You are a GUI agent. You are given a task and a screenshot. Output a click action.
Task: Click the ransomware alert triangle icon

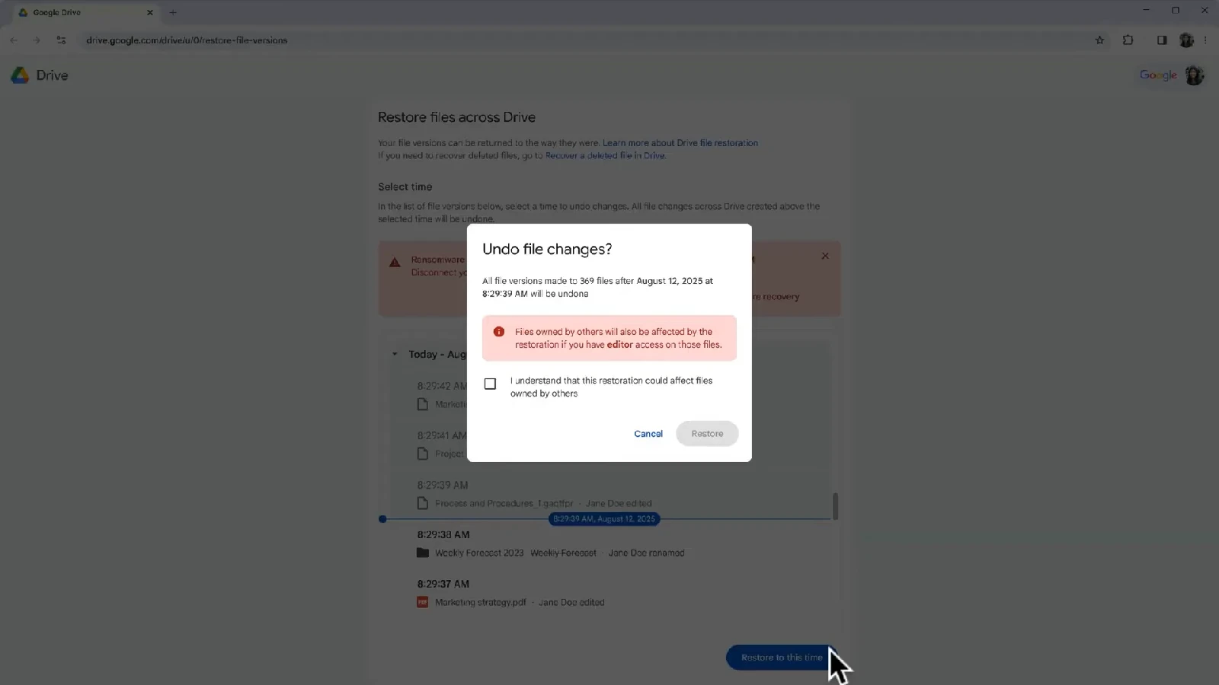pos(395,263)
